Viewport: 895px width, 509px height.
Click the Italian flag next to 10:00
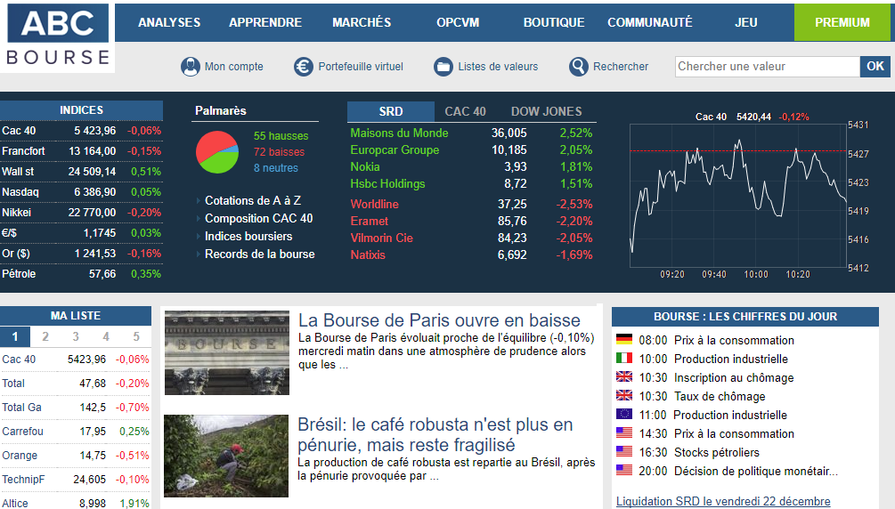(x=624, y=359)
